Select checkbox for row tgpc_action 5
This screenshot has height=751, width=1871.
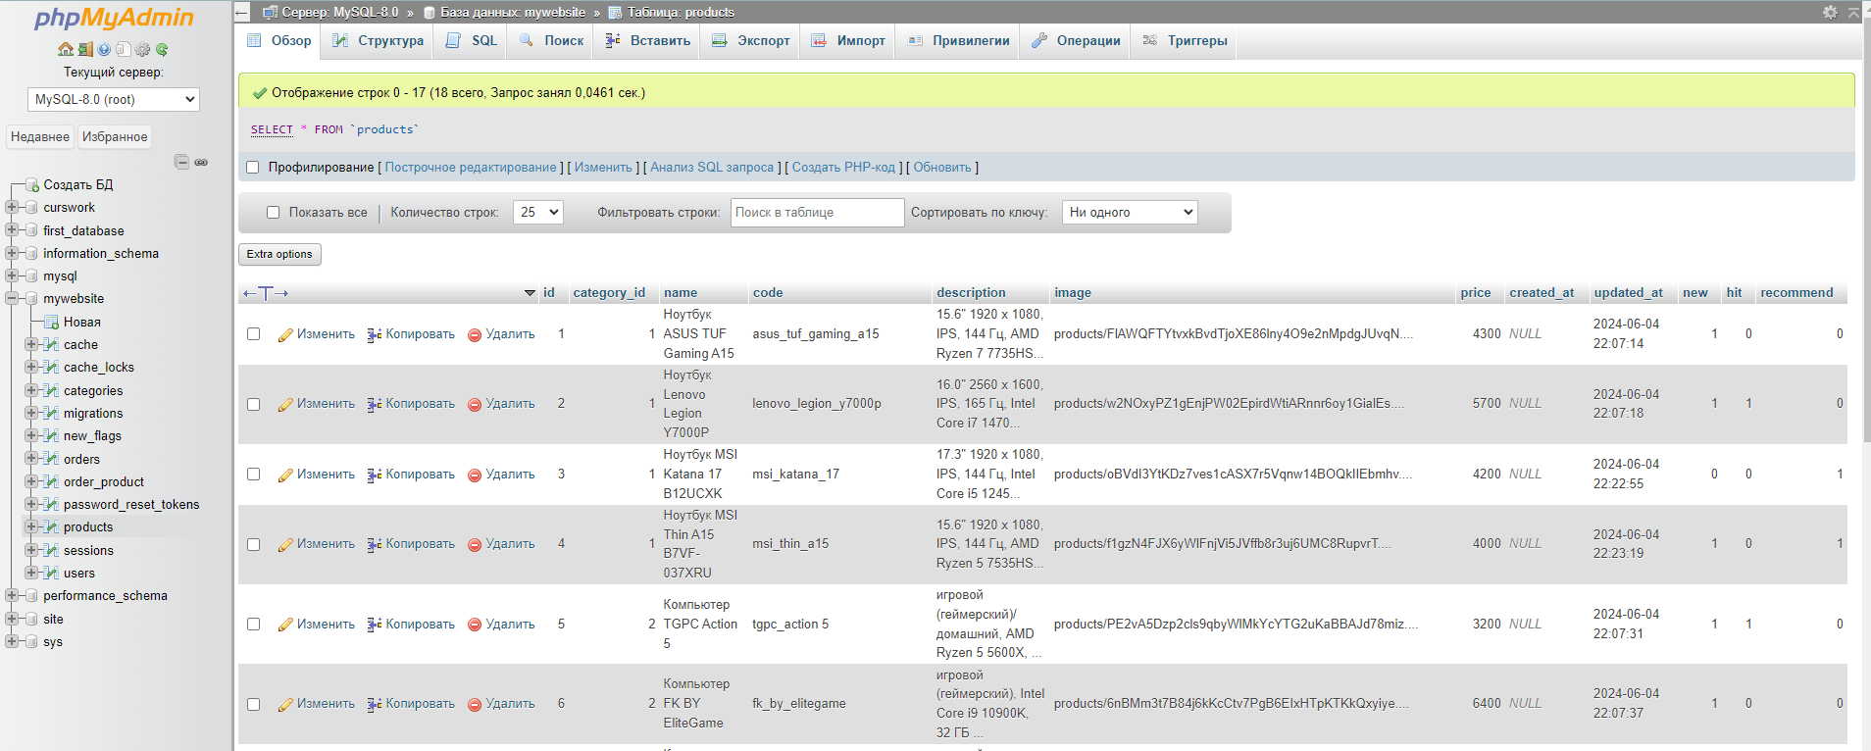(x=254, y=625)
